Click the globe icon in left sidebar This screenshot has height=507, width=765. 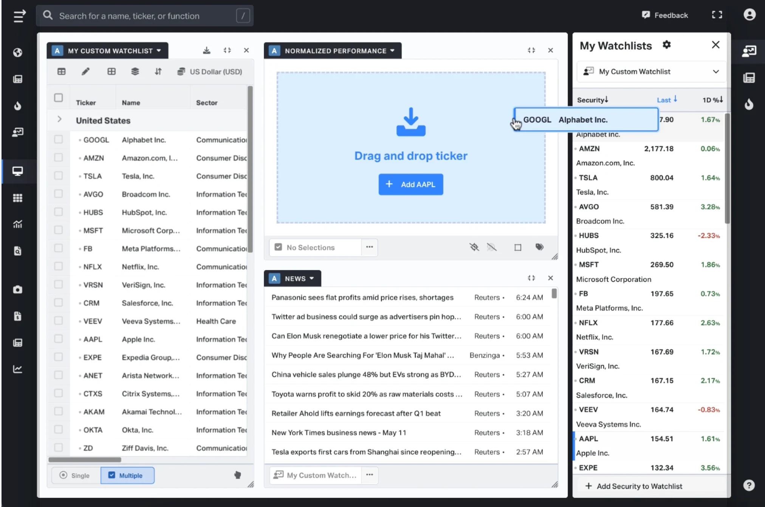coord(17,53)
